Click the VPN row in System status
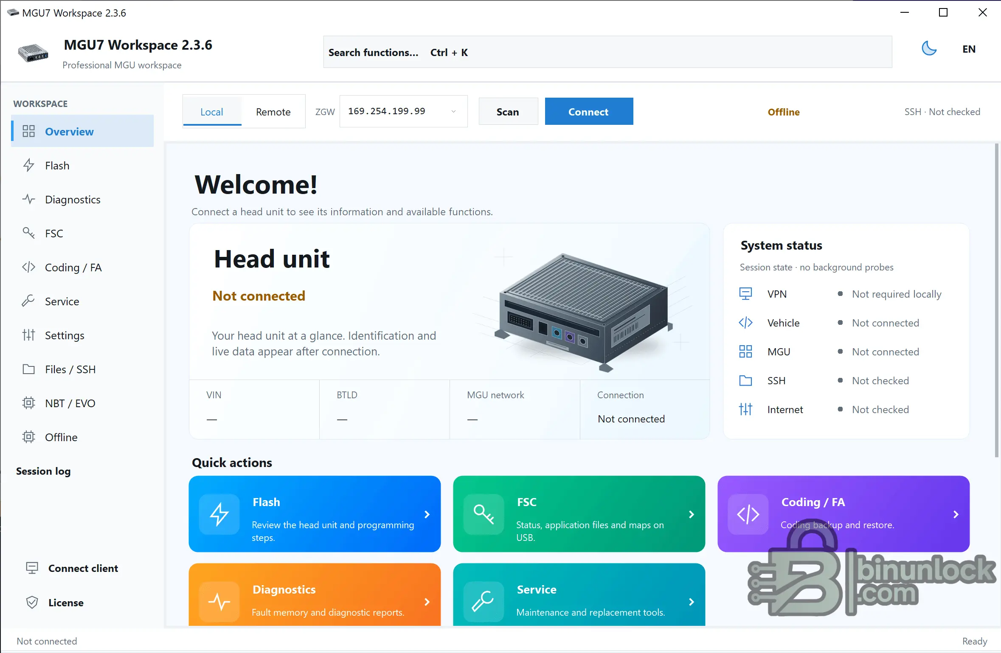The width and height of the screenshot is (1001, 653). 841,294
